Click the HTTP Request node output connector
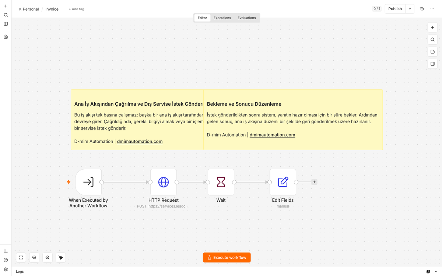442x276 pixels. point(177,182)
